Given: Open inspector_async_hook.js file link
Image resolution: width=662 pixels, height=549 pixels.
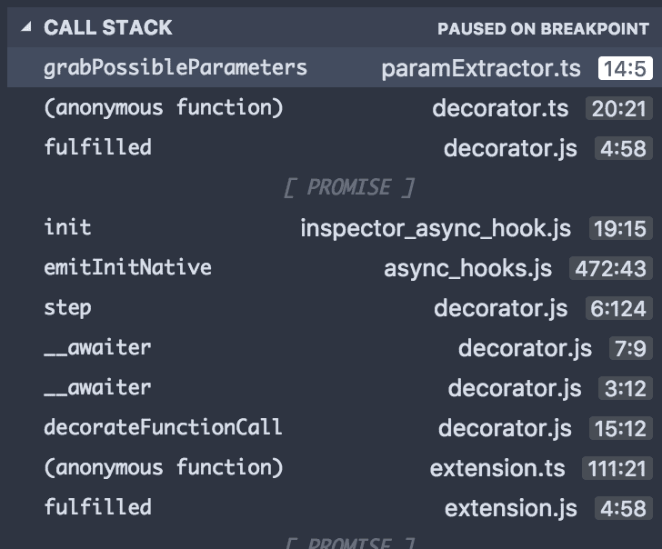Looking at the screenshot, I should [x=436, y=228].
